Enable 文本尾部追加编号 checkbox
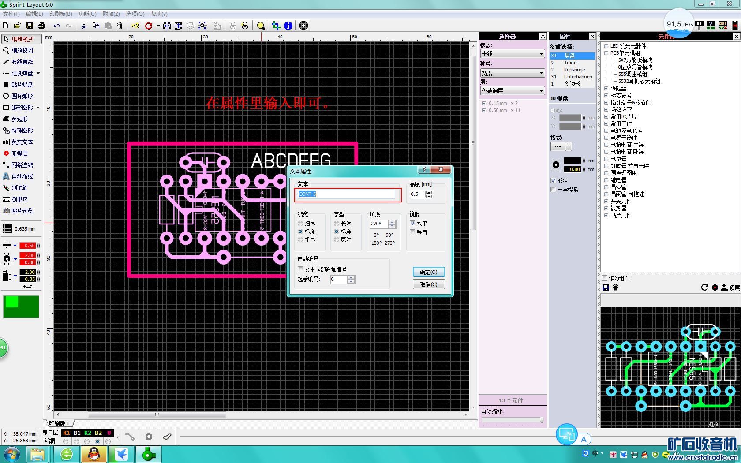This screenshot has height=463, width=741. click(301, 269)
